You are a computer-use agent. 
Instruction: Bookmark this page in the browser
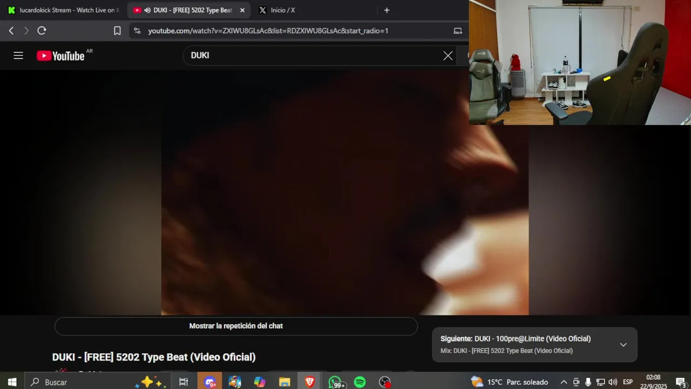[x=117, y=31]
